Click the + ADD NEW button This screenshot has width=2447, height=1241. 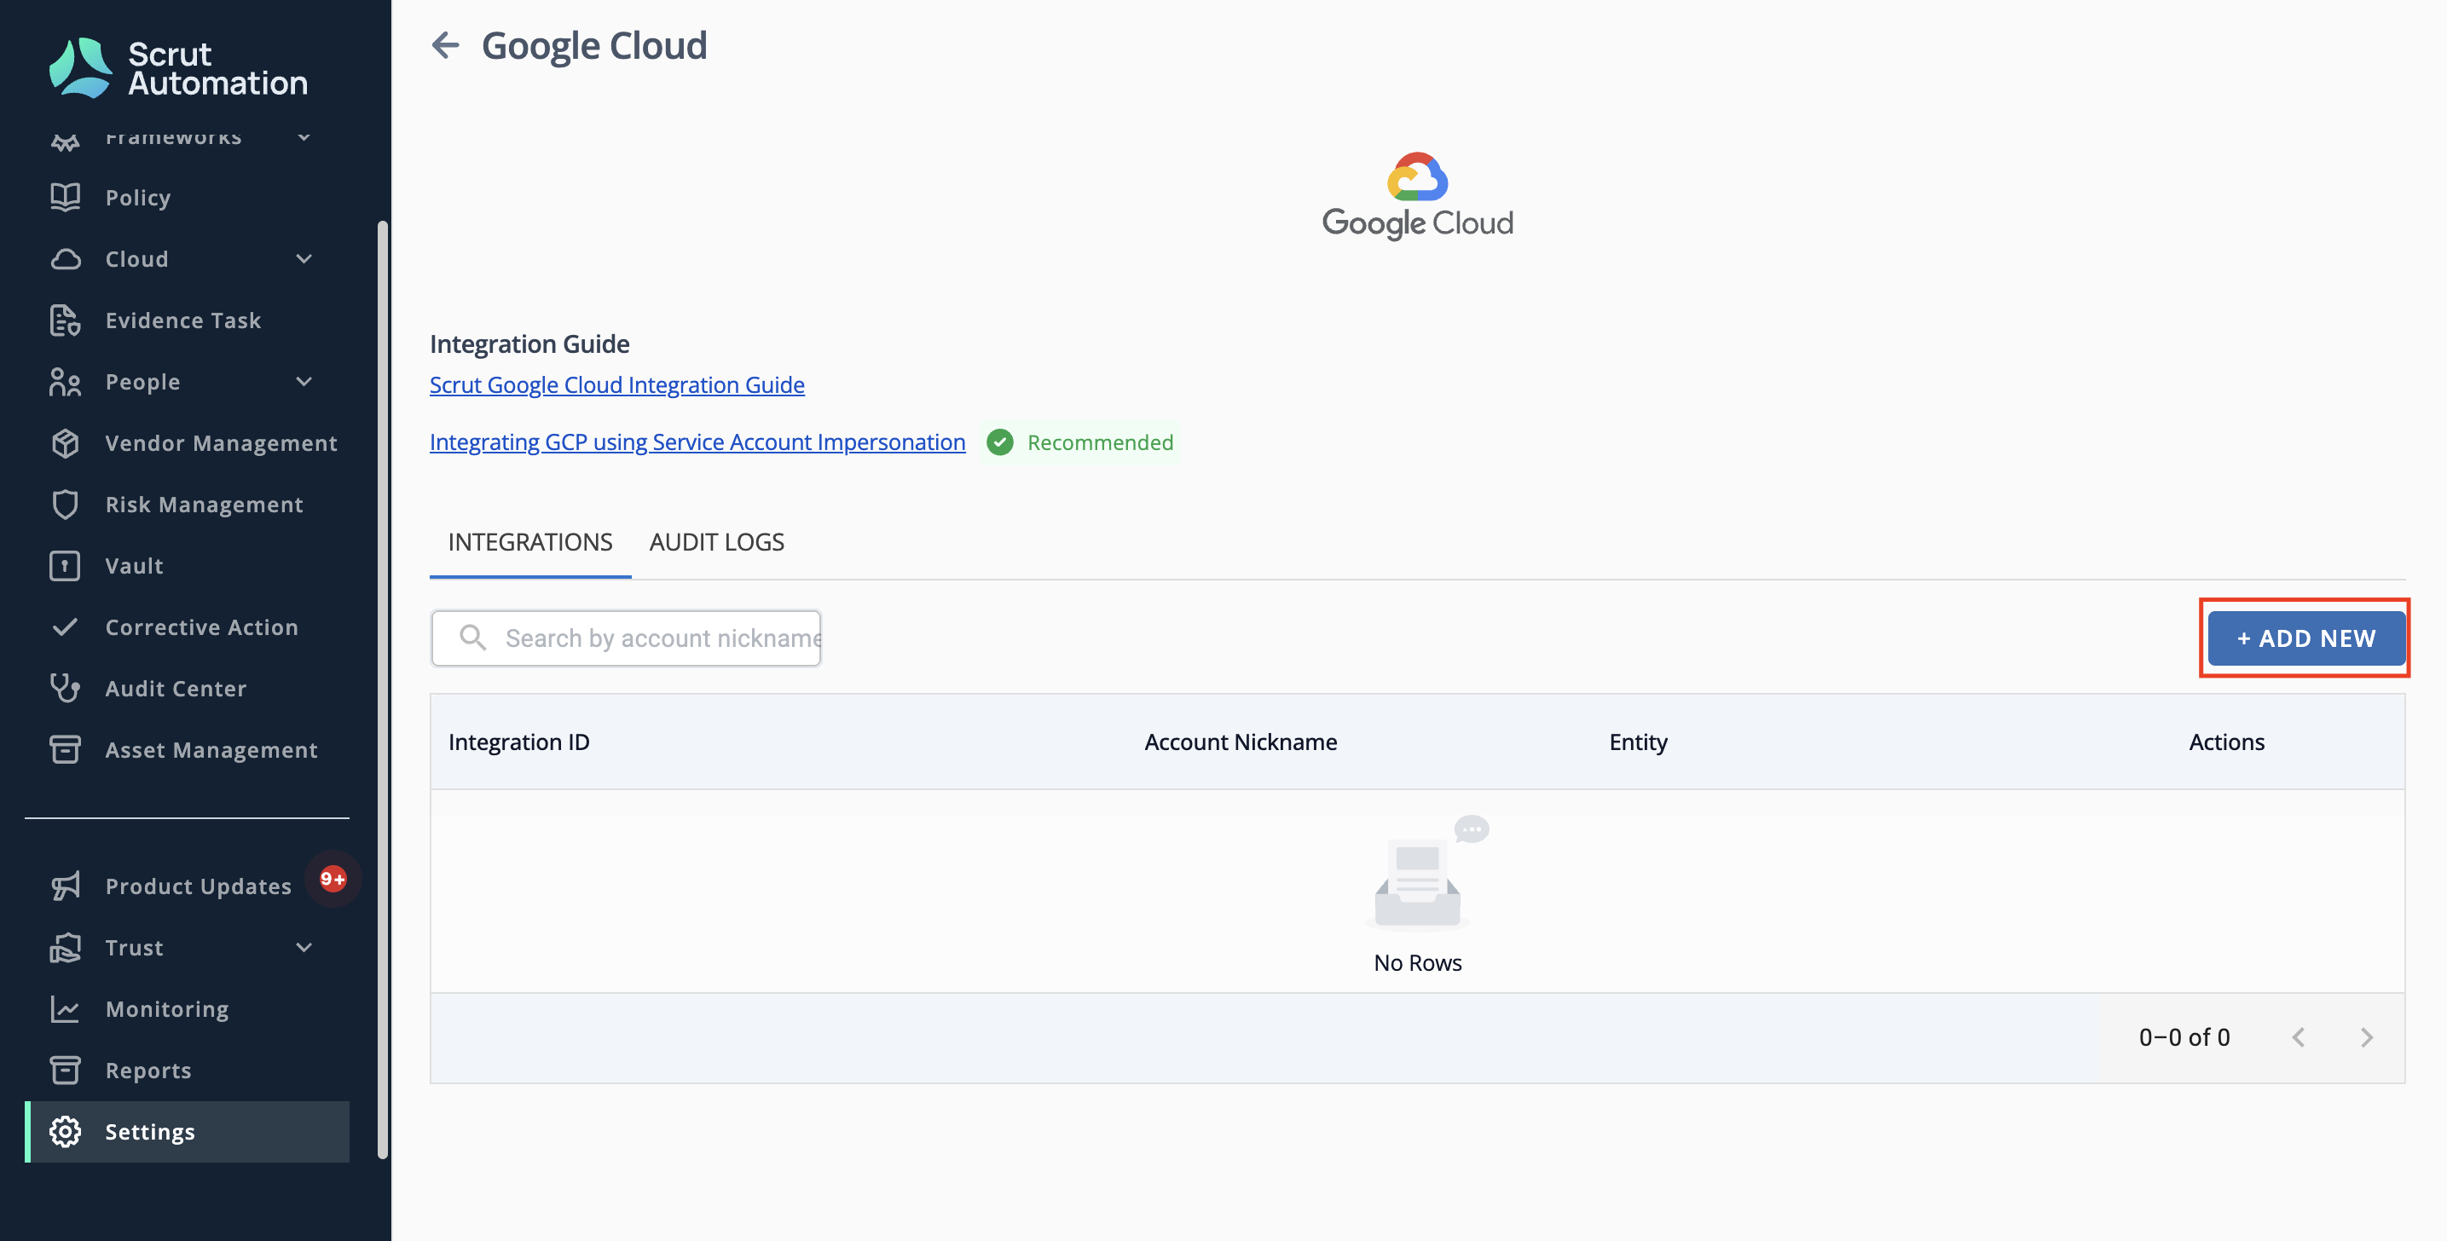(x=2305, y=638)
